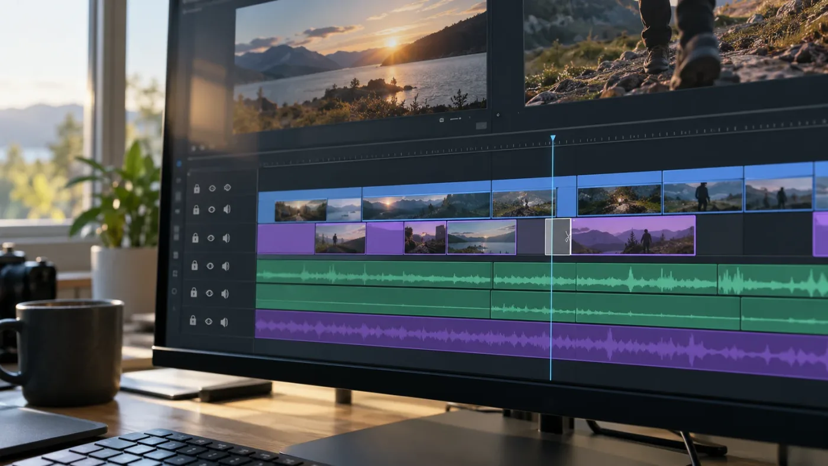Viewport: 828px width, 466px height.
Task: Select the gray clip showing the scissors cursor
Action: [x=558, y=237]
